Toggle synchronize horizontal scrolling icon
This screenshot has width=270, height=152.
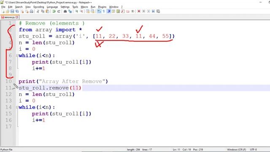pos(92,11)
